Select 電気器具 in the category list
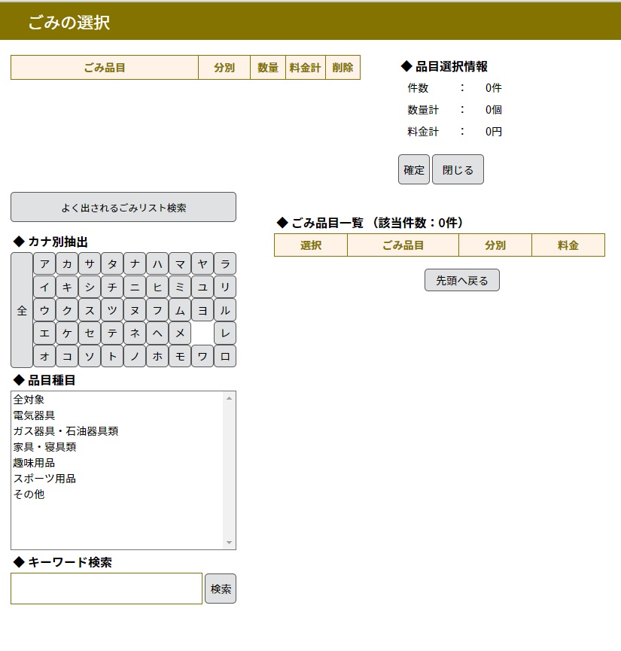 pos(117,415)
